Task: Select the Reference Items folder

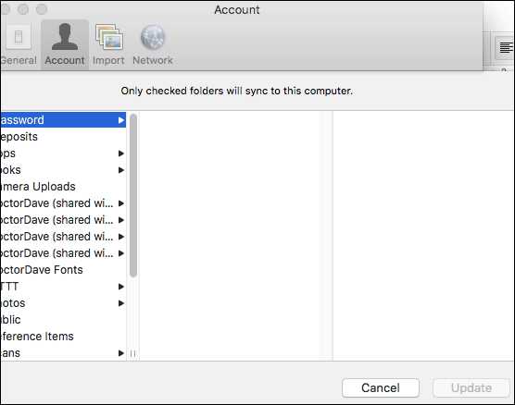Action: pos(63,337)
